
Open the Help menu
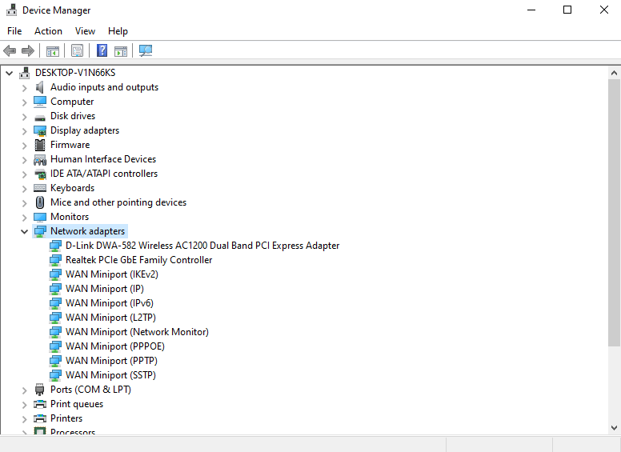(118, 31)
